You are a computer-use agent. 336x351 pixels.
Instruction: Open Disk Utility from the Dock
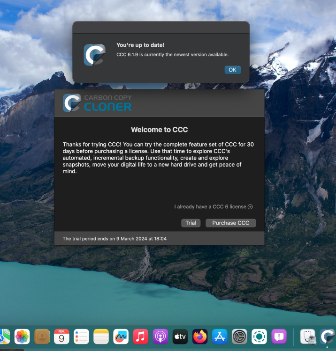pyautogui.click(x=308, y=336)
